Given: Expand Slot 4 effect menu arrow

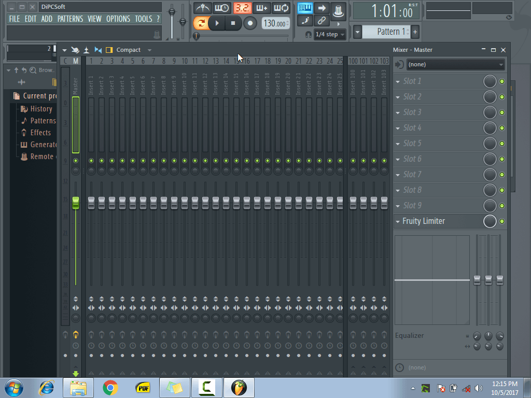Looking at the screenshot, I should [x=398, y=129].
